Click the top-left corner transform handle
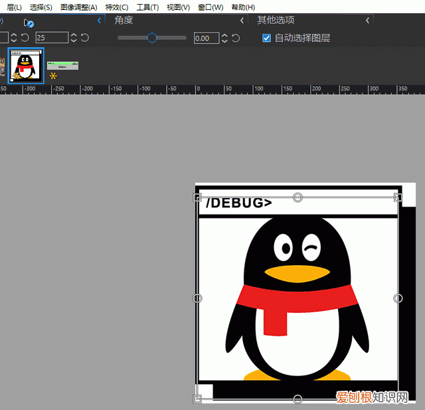The width and height of the screenshot is (425, 410). (197, 197)
